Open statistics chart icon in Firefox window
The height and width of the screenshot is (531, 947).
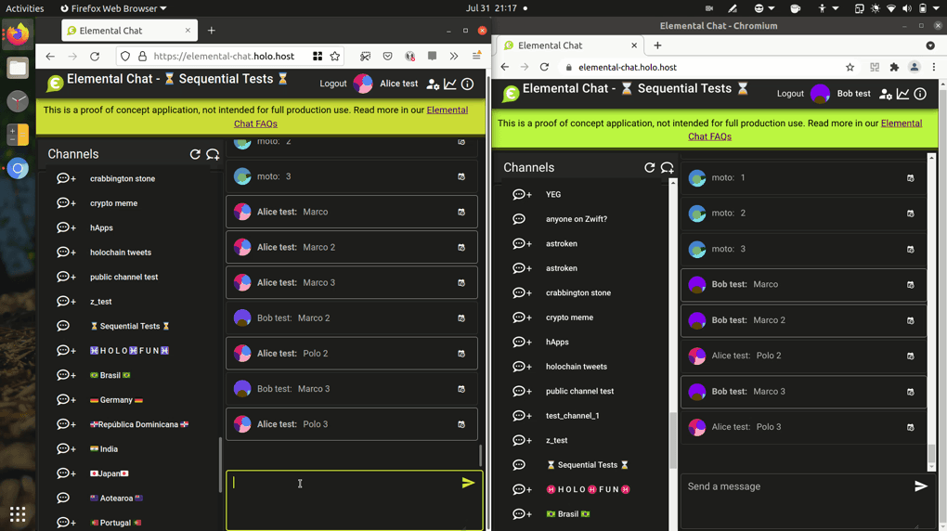450,84
